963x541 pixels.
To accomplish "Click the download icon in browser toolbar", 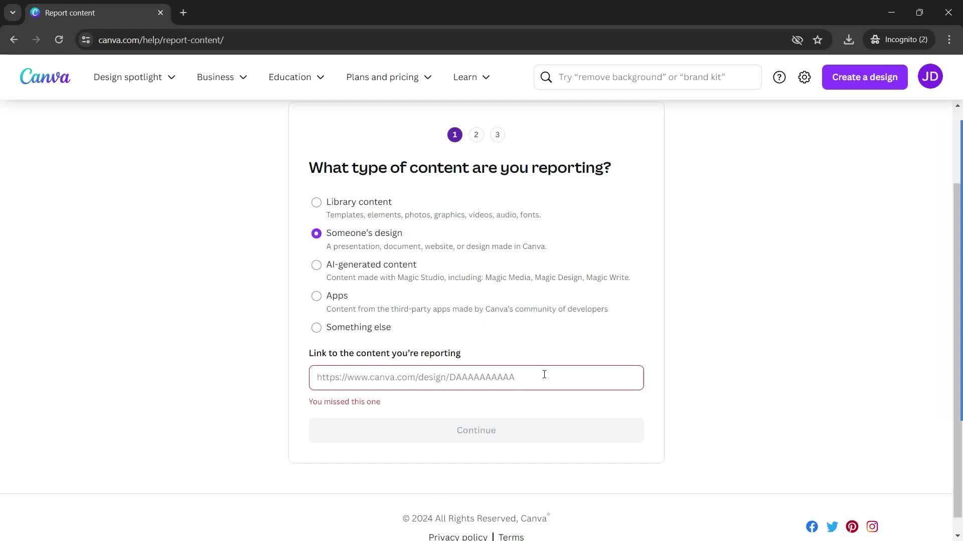I will (848, 39).
